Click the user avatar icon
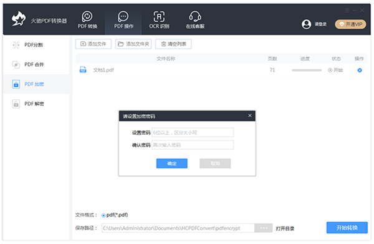 [x=306, y=24]
